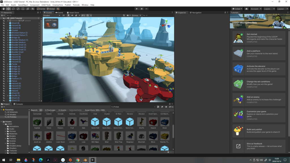Open the Add a platform tutorial
This screenshot has height=163, width=290.
(x=259, y=53)
